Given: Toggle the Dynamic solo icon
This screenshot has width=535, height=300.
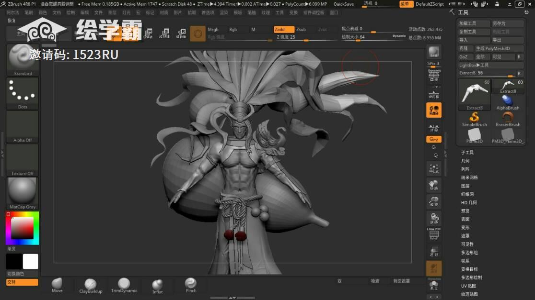Looking at the screenshot, I should (x=434, y=284).
